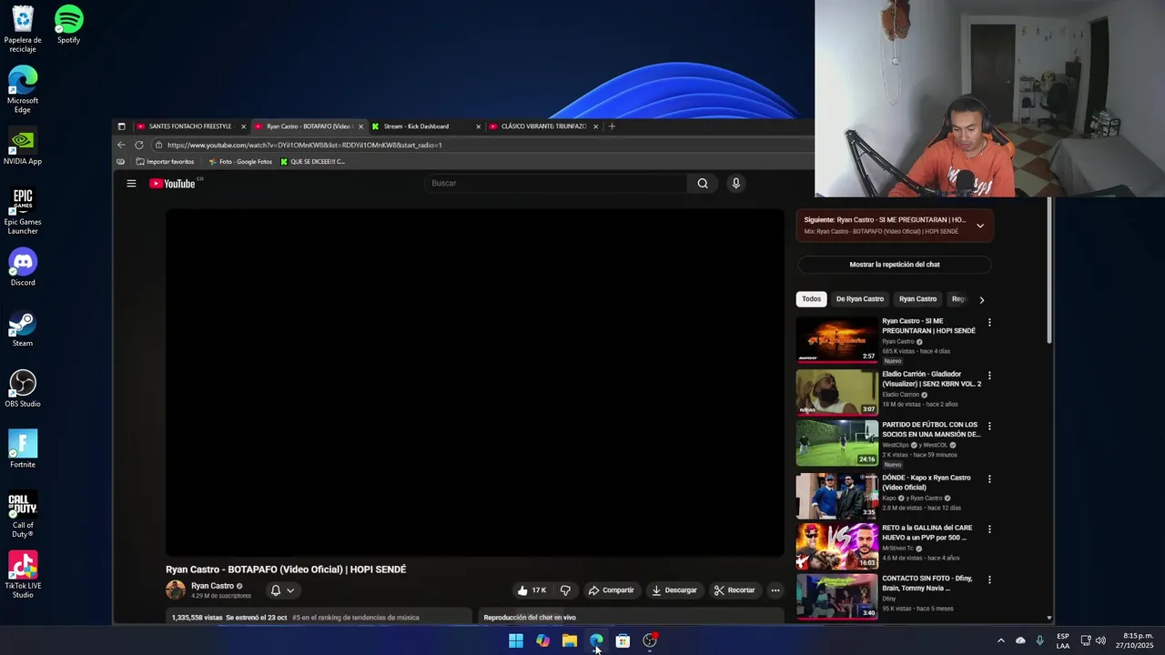Expand the subscription notification chevron
1165x655 pixels.
[x=290, y=590]
